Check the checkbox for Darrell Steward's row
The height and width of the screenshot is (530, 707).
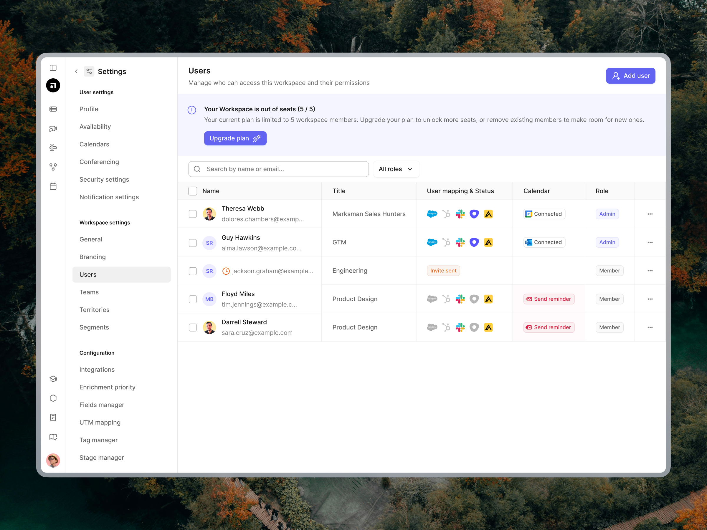tap(193, 327)
